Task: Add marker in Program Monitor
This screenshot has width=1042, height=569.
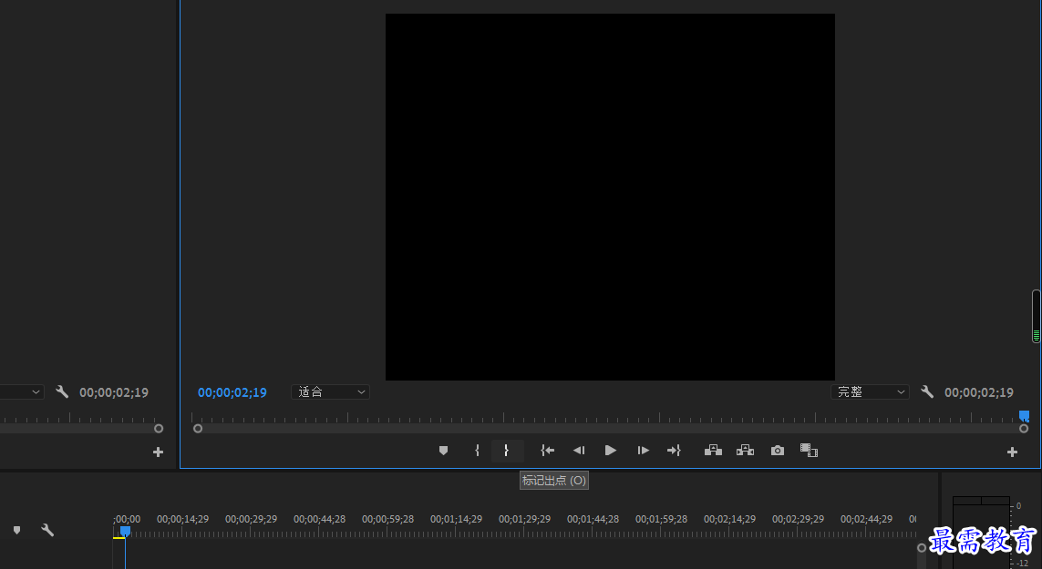Action: tap(443, 451)
